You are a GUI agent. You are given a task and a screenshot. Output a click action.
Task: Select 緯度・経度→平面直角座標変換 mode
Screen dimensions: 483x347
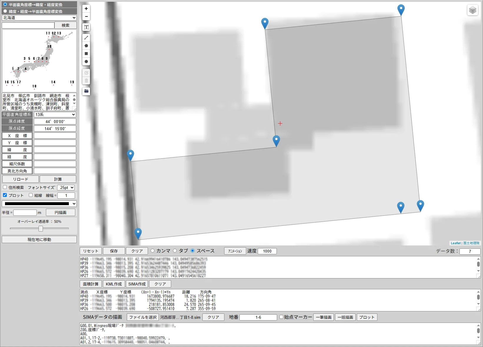pos(5,11)
